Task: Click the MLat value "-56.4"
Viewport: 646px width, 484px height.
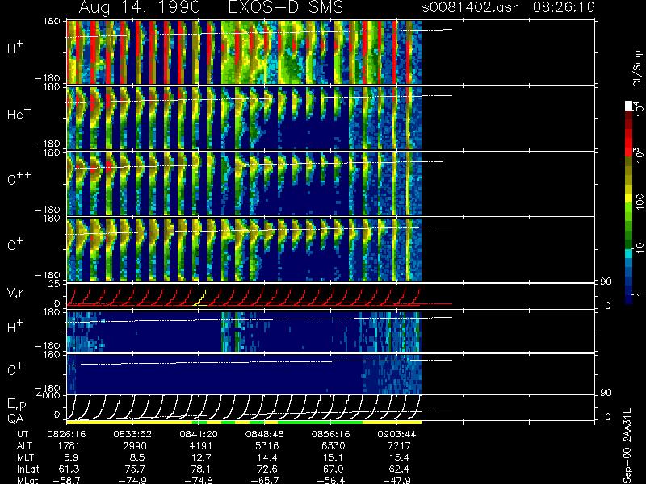Action: (x=330, y=480)
